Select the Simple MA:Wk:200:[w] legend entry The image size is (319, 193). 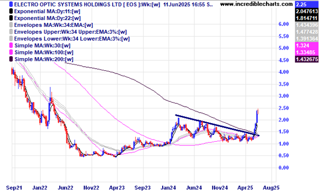click(44, 59)
